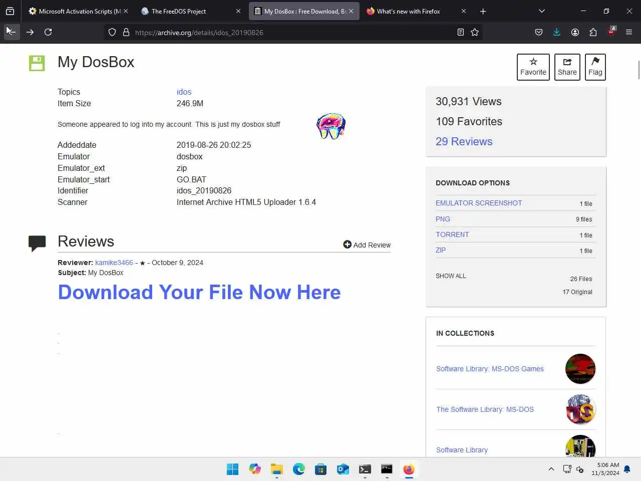Click the network icon in system tray
The width and height of the screenshot is (641, 481).
pos(567,469)
